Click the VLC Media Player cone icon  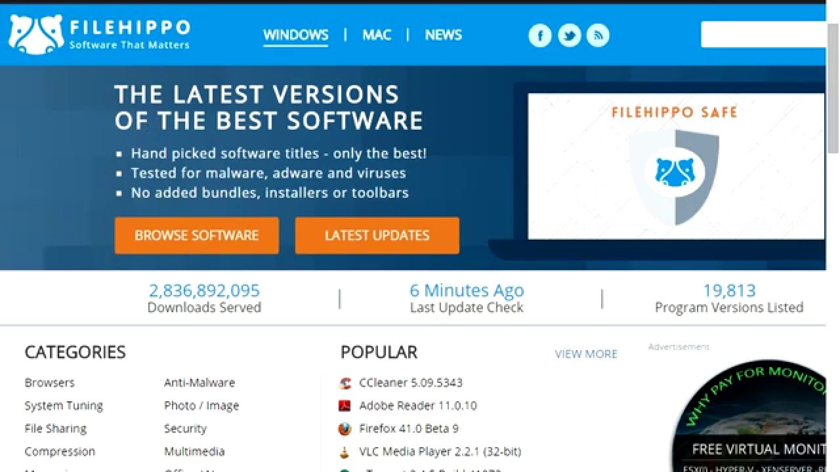tap(345, 452)
